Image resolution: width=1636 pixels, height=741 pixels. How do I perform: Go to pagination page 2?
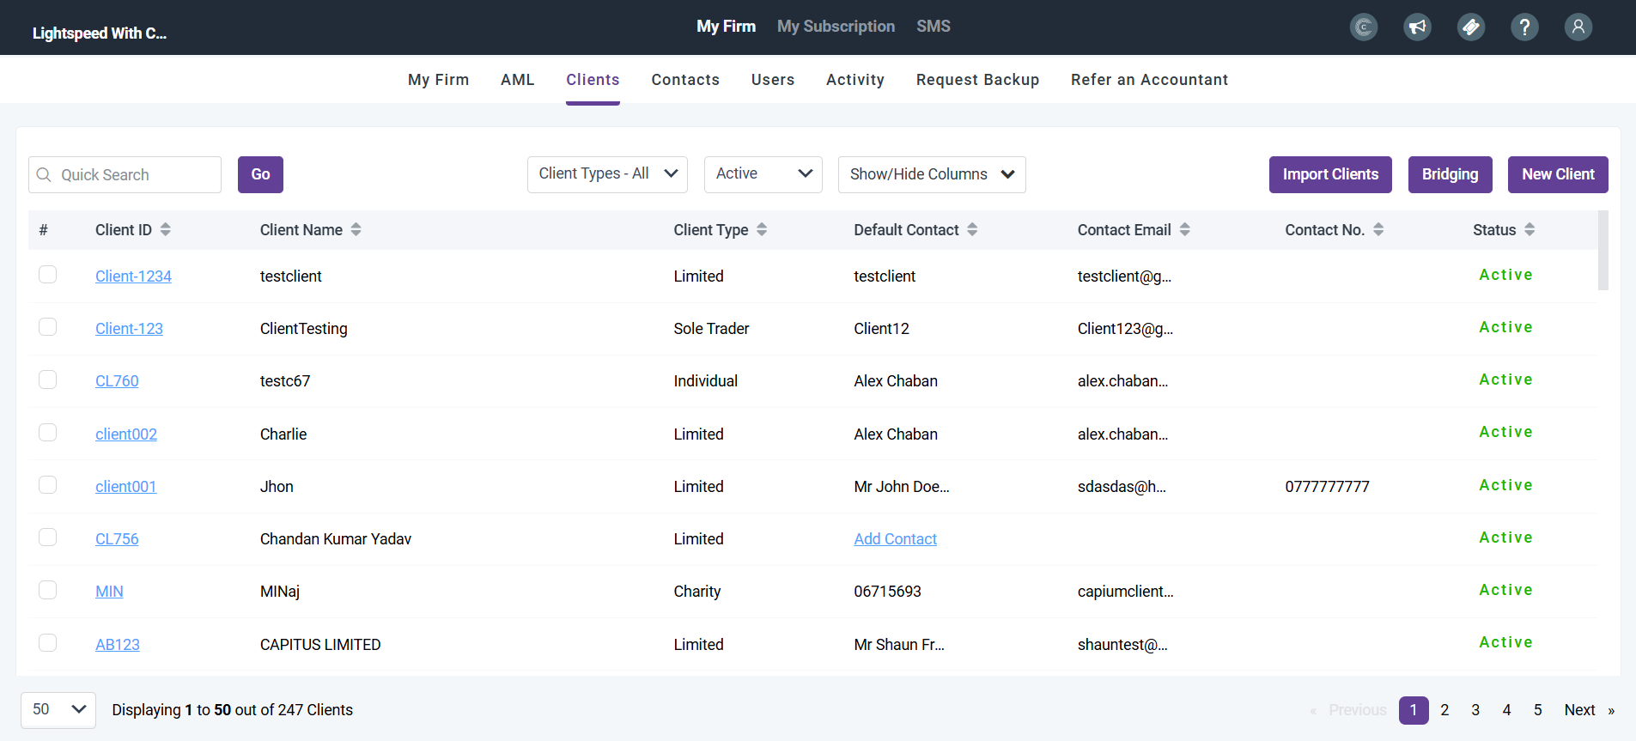point(1444,710)
